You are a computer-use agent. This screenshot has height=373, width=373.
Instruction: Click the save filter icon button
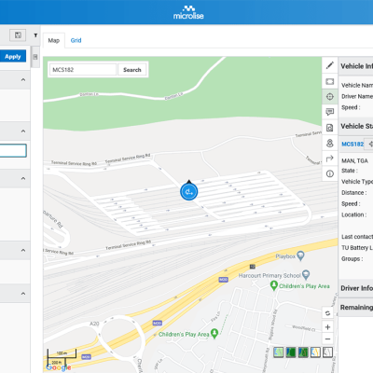pyautogui.click(x=18, y=35)
